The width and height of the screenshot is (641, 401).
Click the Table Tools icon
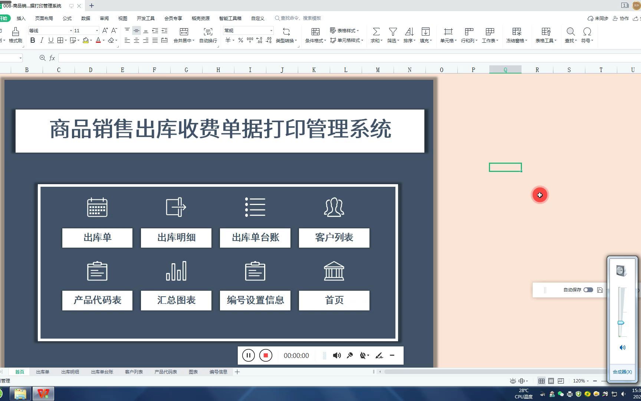tap(546, 32)
